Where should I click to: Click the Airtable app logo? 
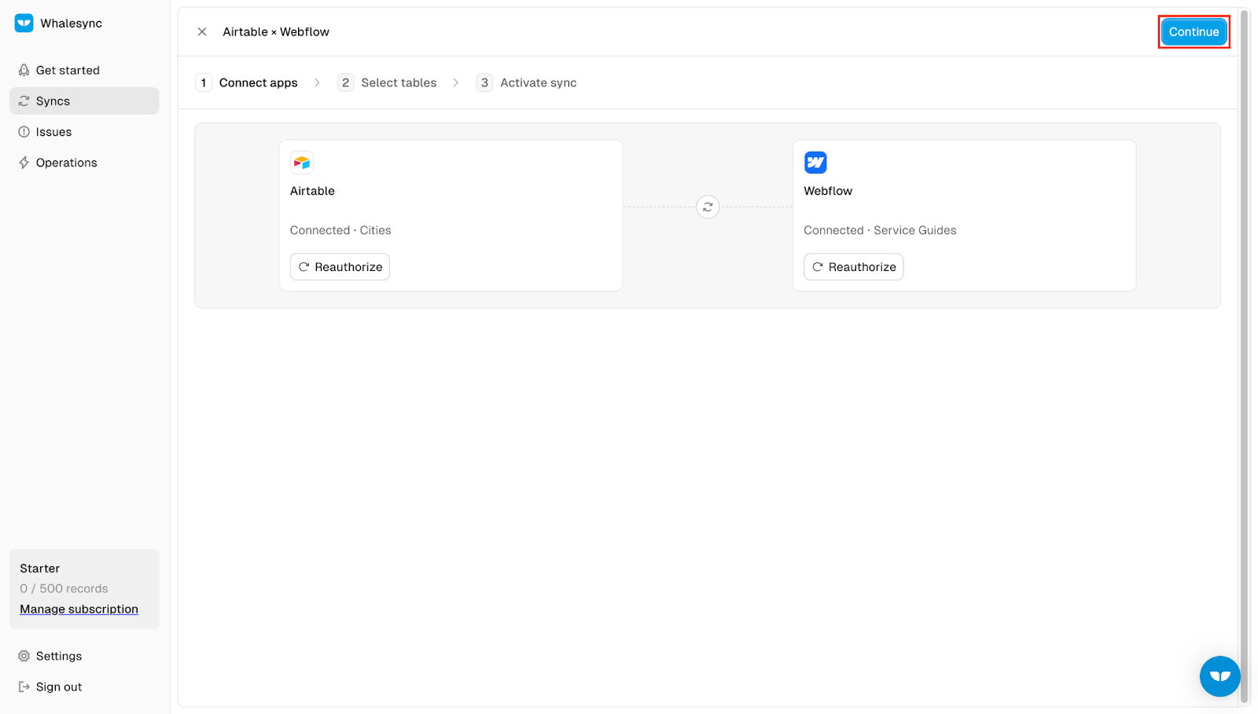(x=302, y=163)
